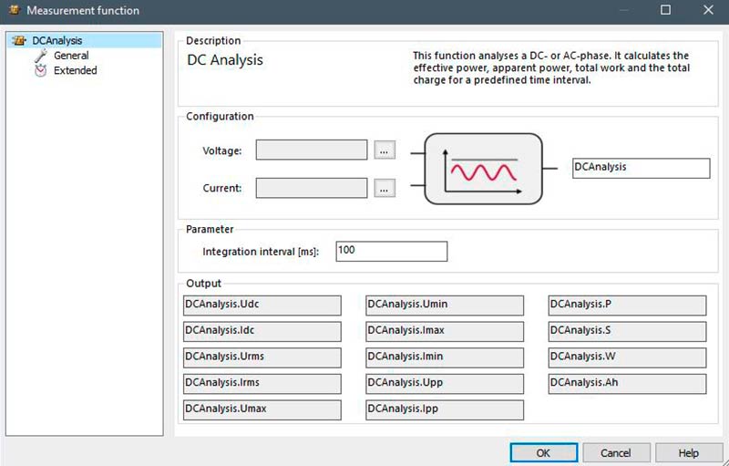Viewport: 729px width, 466px height.
Task: Open the Current channel browse button
Action: (x=385, y=188)
